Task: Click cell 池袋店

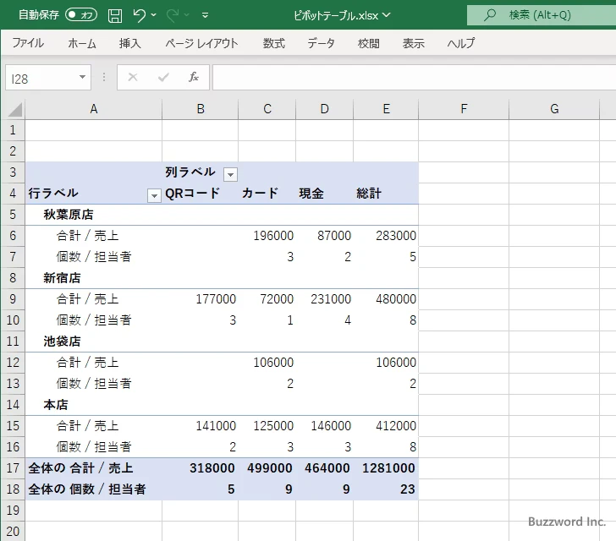Action: pyautogui.click(x=93, y=342)
